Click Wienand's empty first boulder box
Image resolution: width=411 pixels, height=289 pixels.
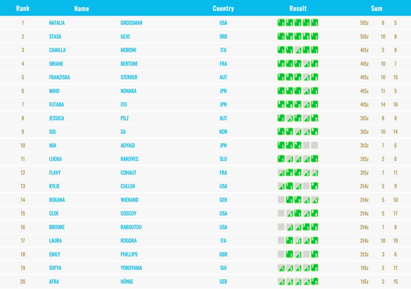[281, 200]
